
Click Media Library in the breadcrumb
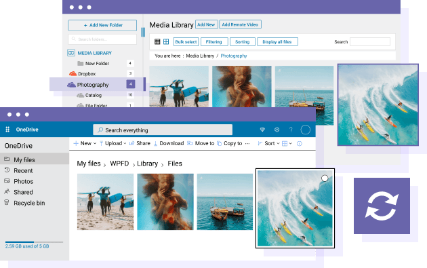coord(200,56)
